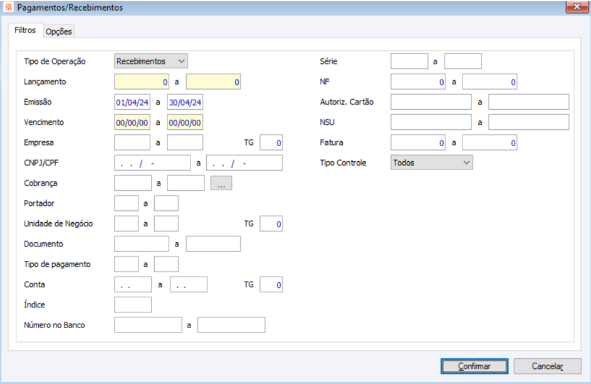
Task: Focus the Cobrança end field
Action: pos(186,183)
